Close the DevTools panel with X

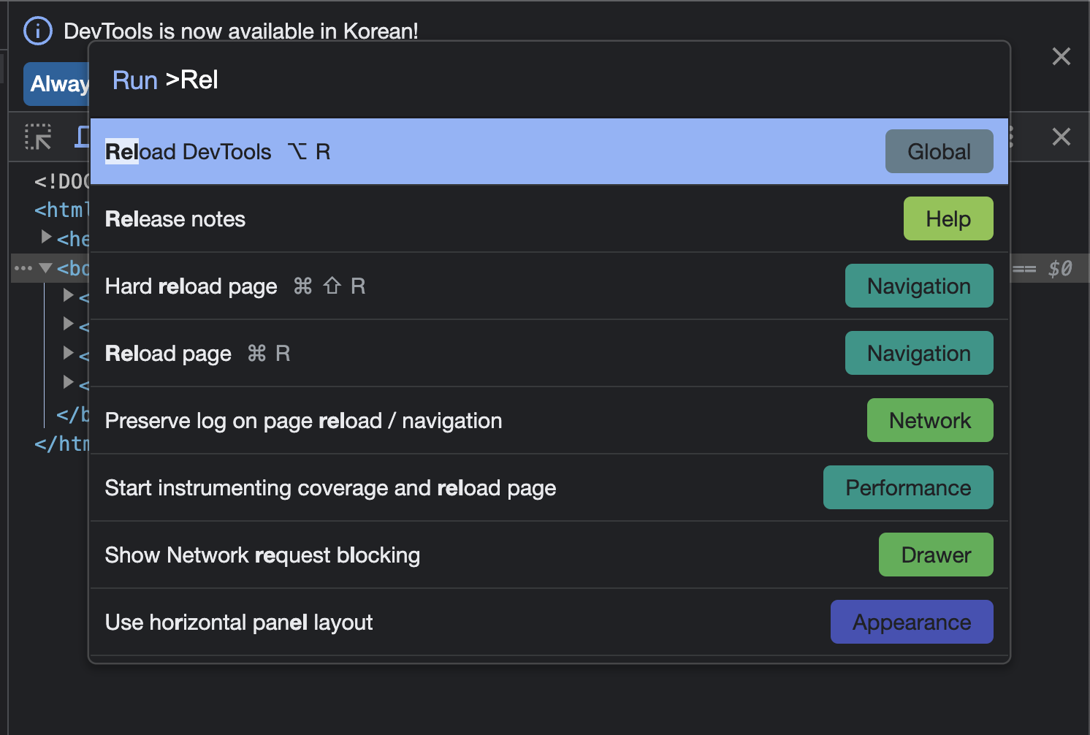1061,137
